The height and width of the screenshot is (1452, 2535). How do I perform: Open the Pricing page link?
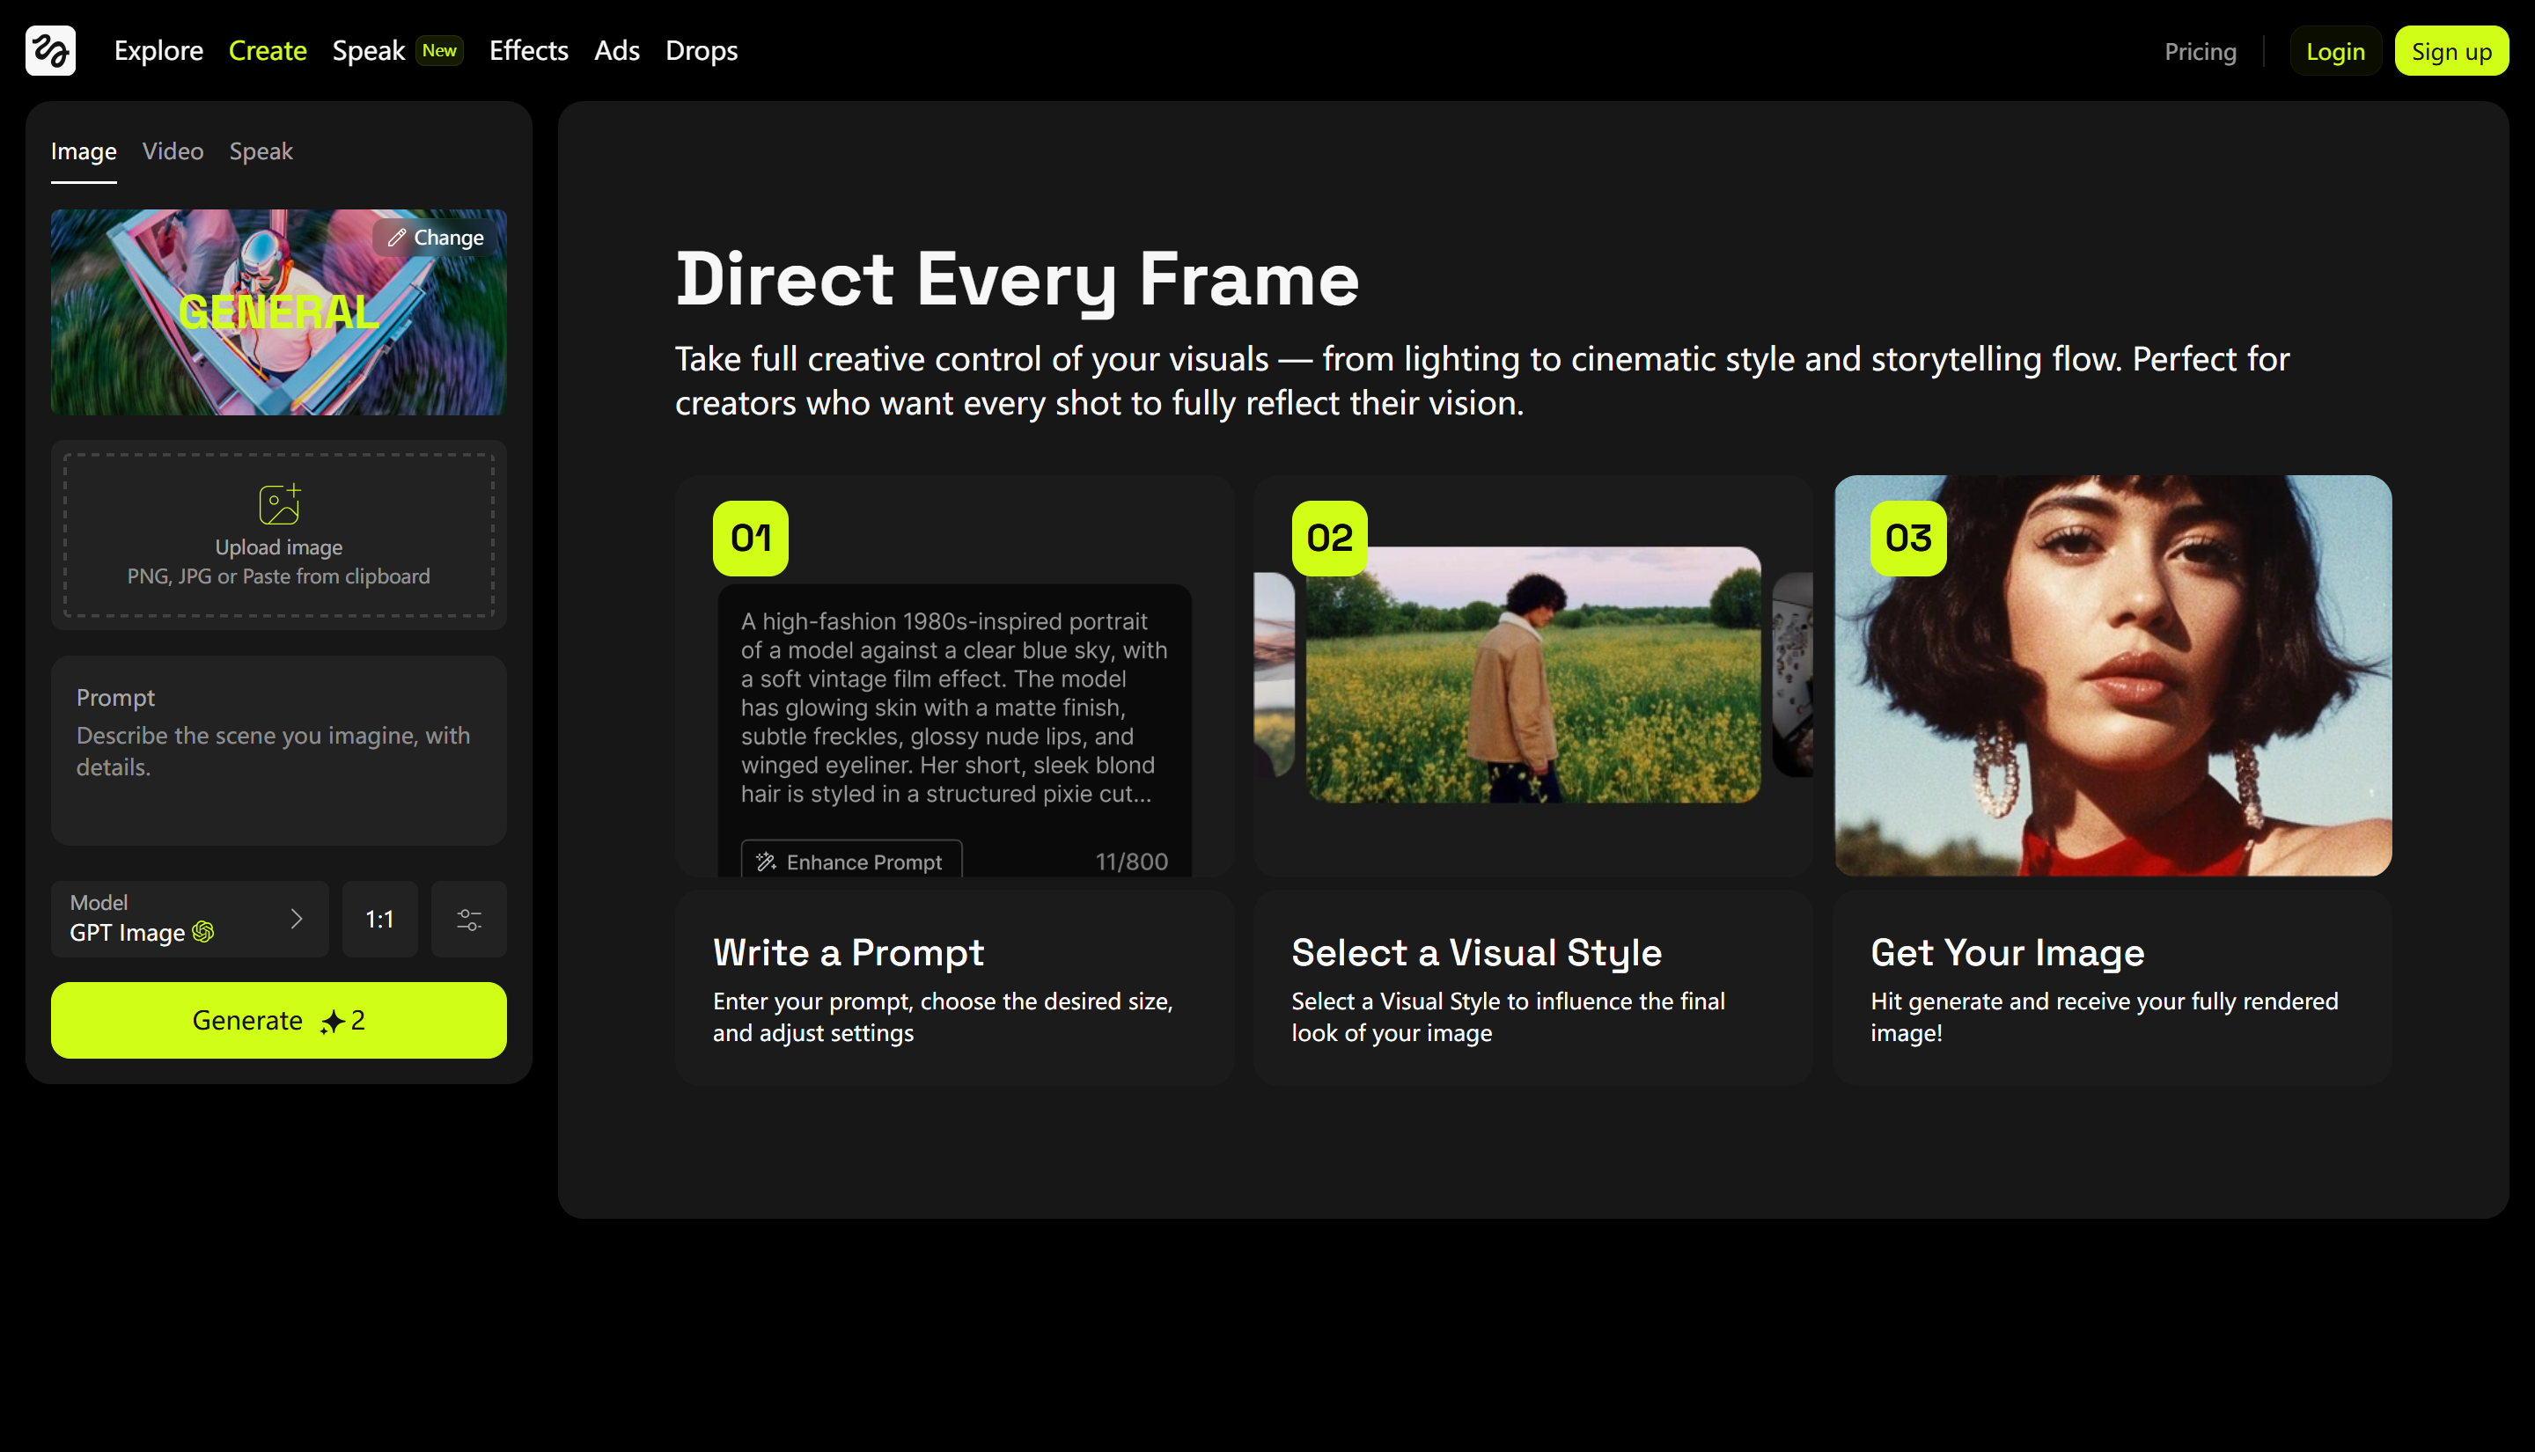pos(2200,51)
